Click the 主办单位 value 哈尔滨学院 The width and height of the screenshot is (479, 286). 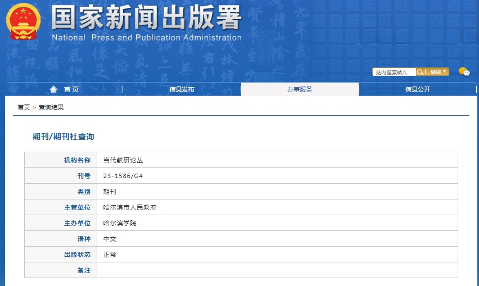(120, 223)
